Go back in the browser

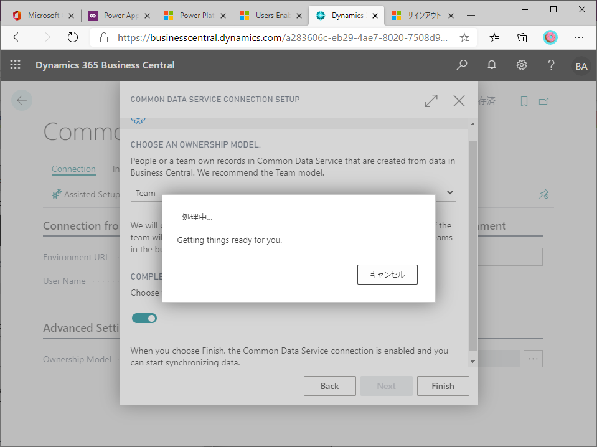(x=18, y=37)
